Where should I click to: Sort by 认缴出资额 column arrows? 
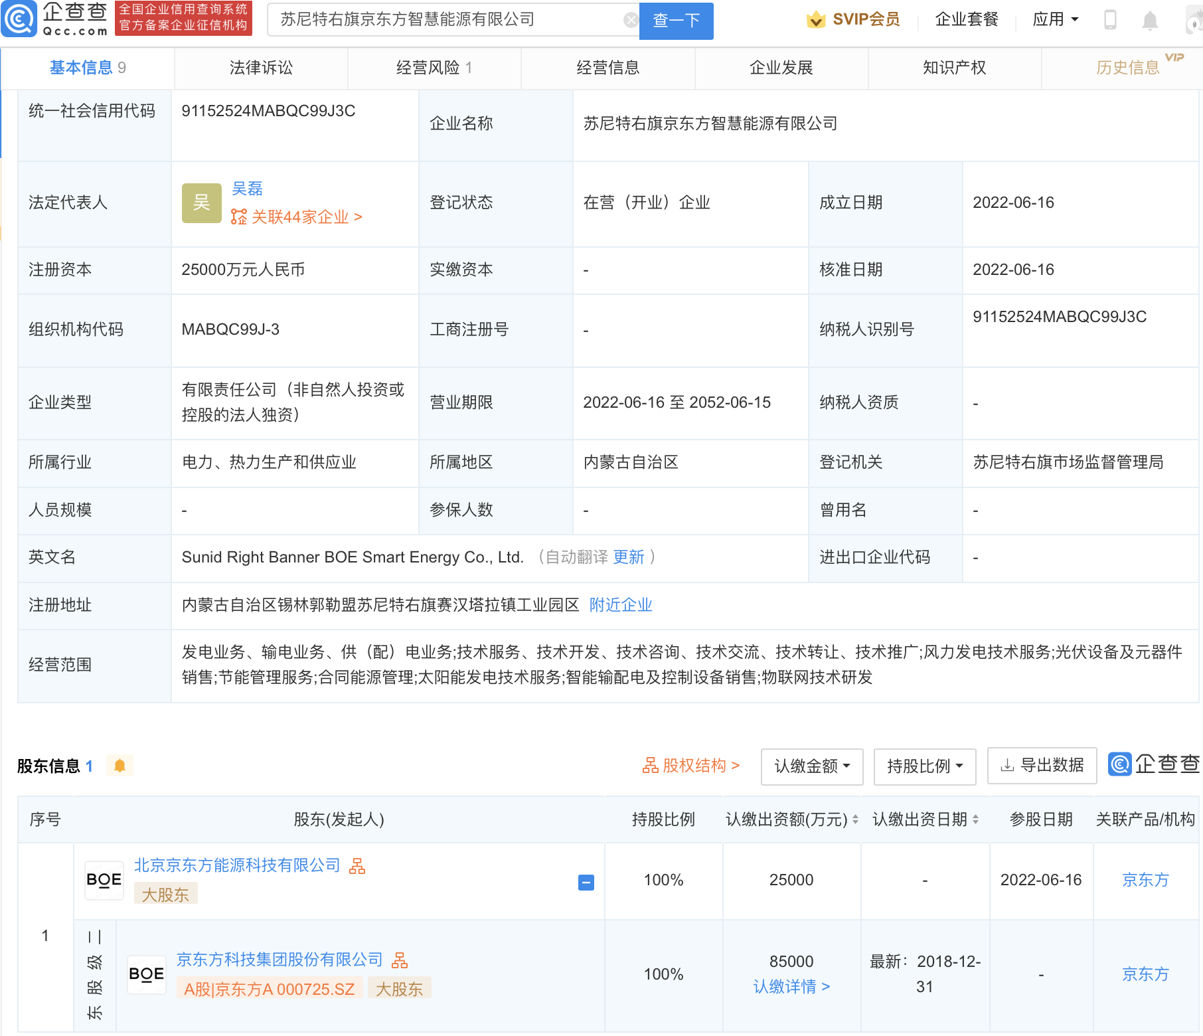855,820
